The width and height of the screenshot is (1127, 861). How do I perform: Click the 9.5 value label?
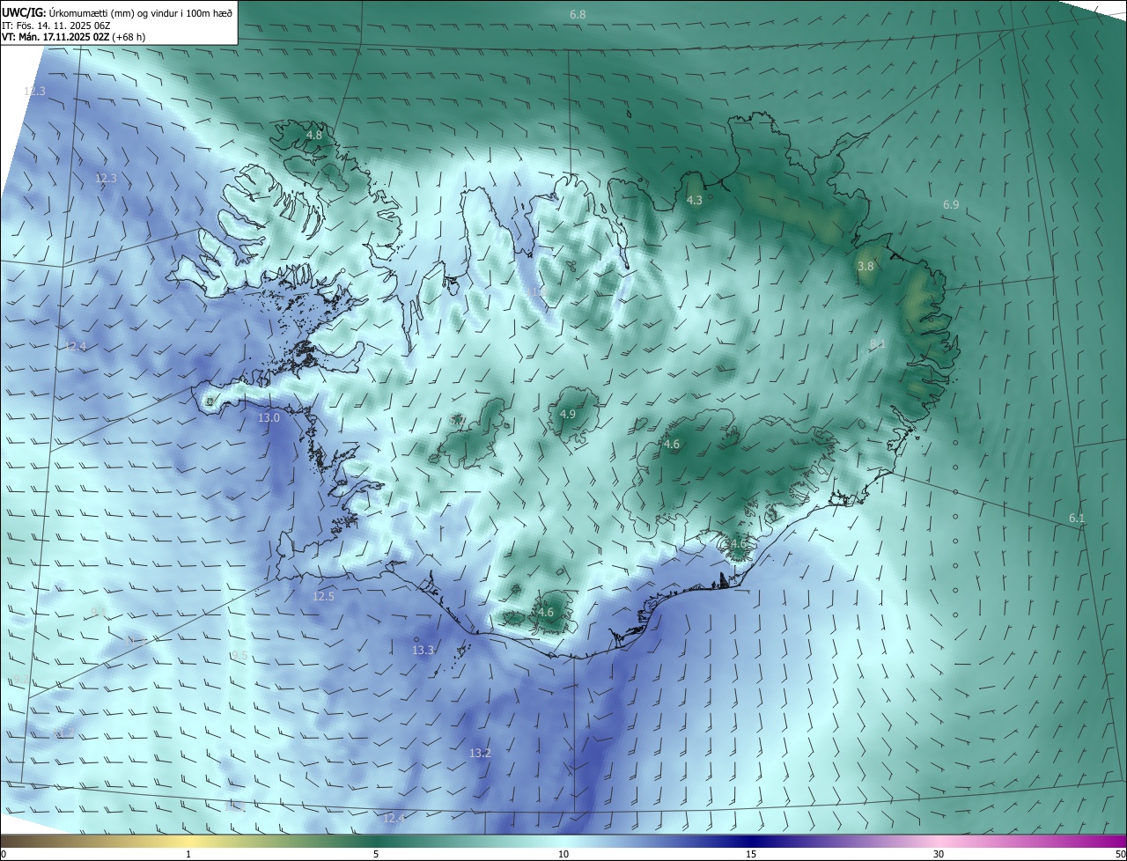click(239, 656)
